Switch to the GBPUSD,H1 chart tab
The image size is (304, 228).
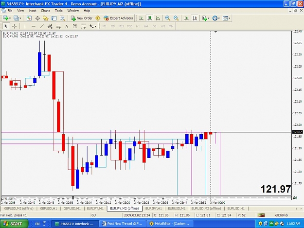49,209
